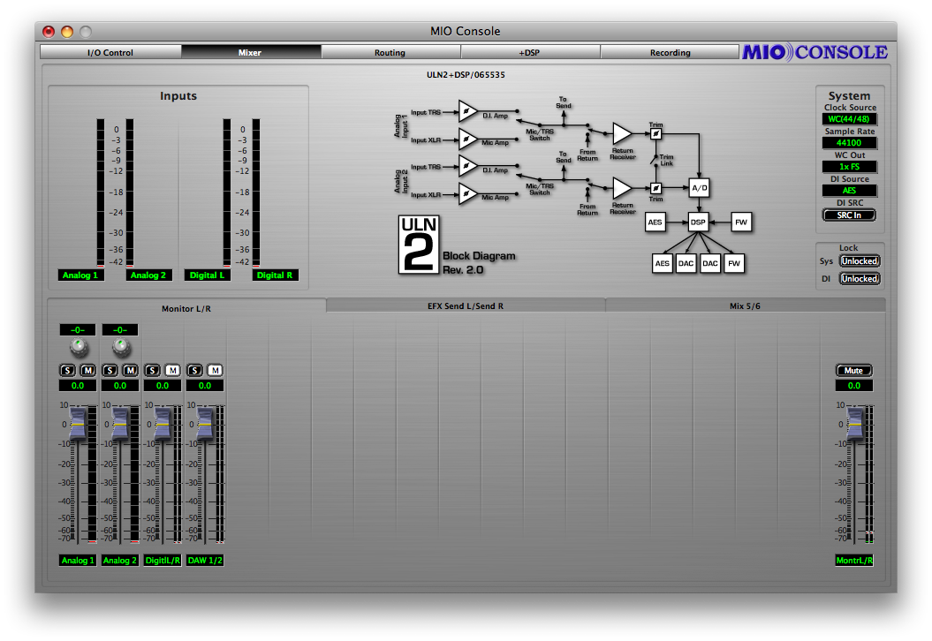Toggle the SRC In button under DI SRC
The image size is (932, 641).
click(849, 215)
